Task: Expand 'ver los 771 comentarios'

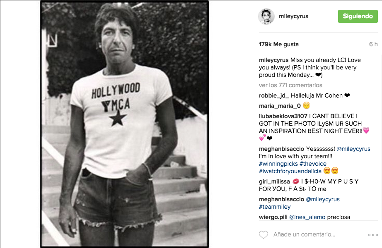Action: tap(290, 85)
